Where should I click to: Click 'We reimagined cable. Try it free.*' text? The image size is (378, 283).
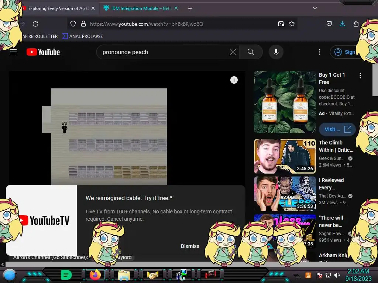point(129,198)
